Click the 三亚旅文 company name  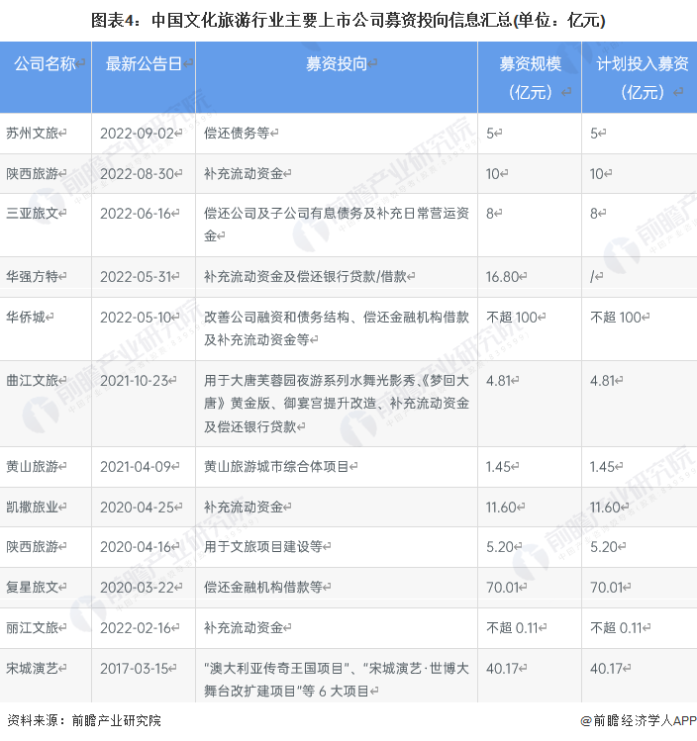click(x=33, y=212)
